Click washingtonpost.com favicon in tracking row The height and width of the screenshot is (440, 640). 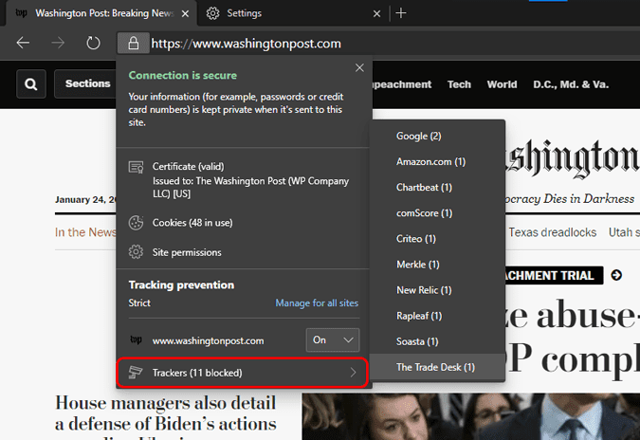pos(136,340)
